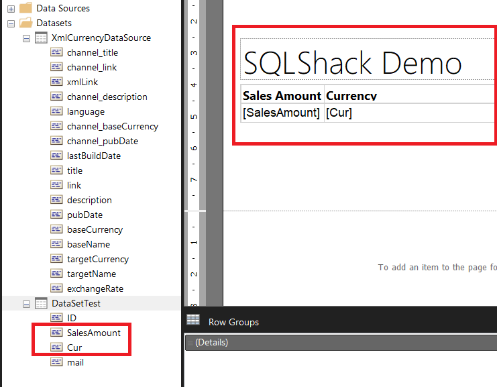Select the baseCurrency field label
Viewport: 497px width, 387px height.
click(x=95, y=230)
